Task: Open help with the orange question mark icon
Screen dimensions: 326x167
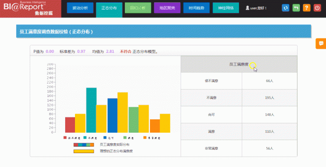Action: [306, 8]
